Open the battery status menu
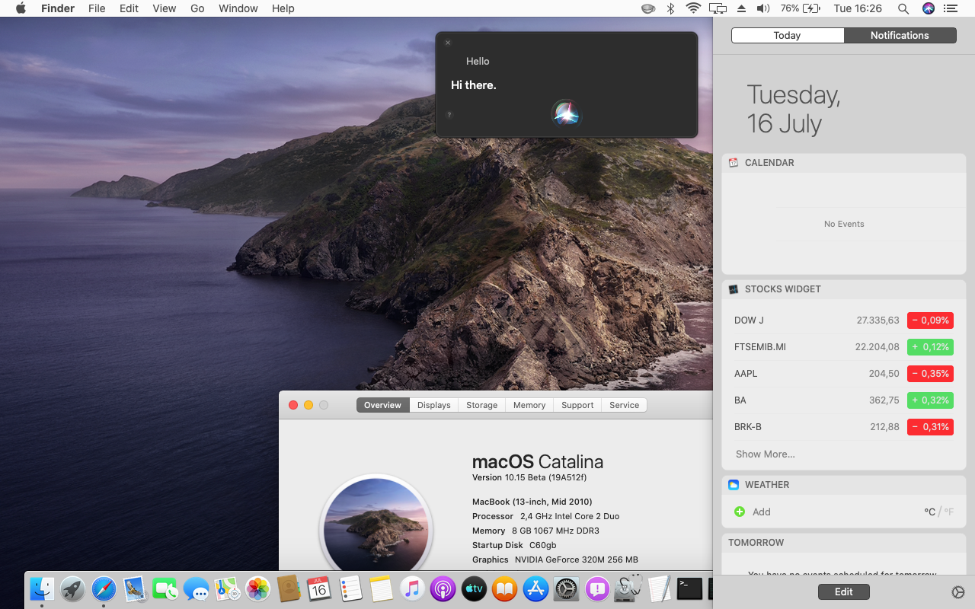The width and height of the screenshot is (975, 609). (800, 8)
